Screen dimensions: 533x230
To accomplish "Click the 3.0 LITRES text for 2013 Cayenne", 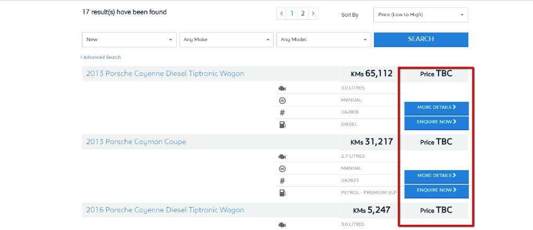I will pyautogui.click(x=353, y=88).
